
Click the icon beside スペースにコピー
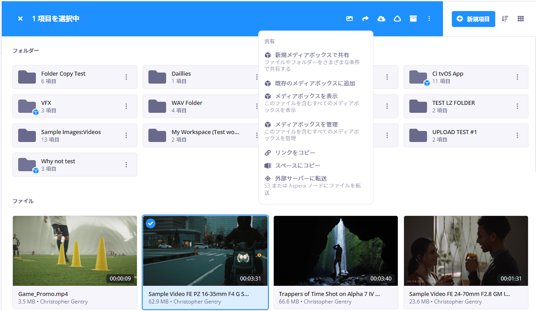tap(268, 165)
